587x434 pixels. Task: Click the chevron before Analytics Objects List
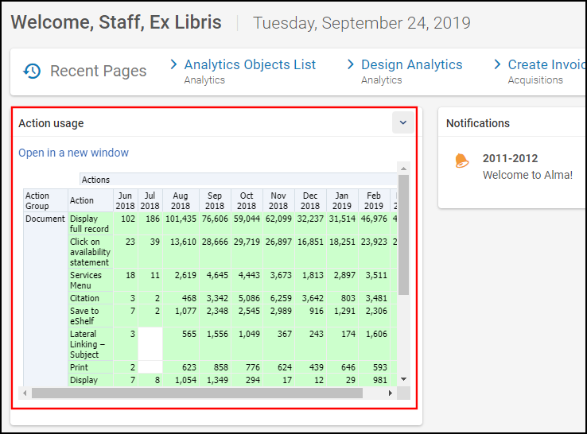tap(173, 64)
